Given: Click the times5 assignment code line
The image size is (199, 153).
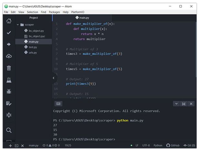Looking at the screenshot, I should click(x=94, y=69).
